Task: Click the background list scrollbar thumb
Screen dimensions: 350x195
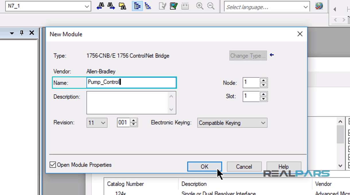Action: pos(340,134)
